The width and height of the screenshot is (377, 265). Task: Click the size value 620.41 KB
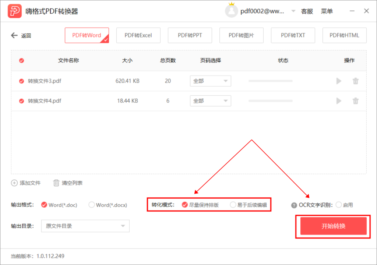click(x=127, y=81)
